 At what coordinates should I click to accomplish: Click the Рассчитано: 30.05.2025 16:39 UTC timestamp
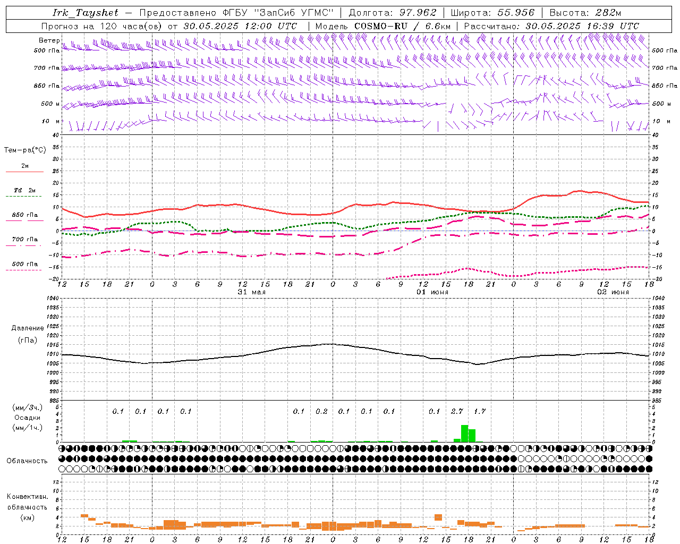point(551,26)
